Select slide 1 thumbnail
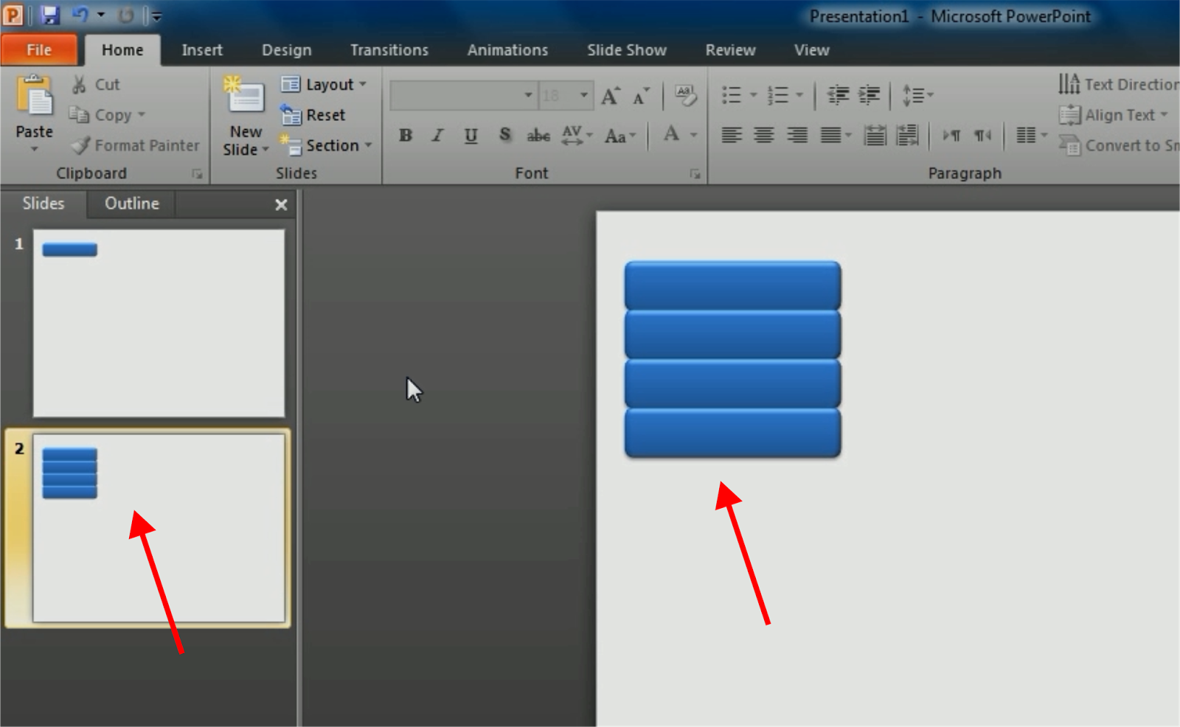1180x727 pixels. [159, 323]
